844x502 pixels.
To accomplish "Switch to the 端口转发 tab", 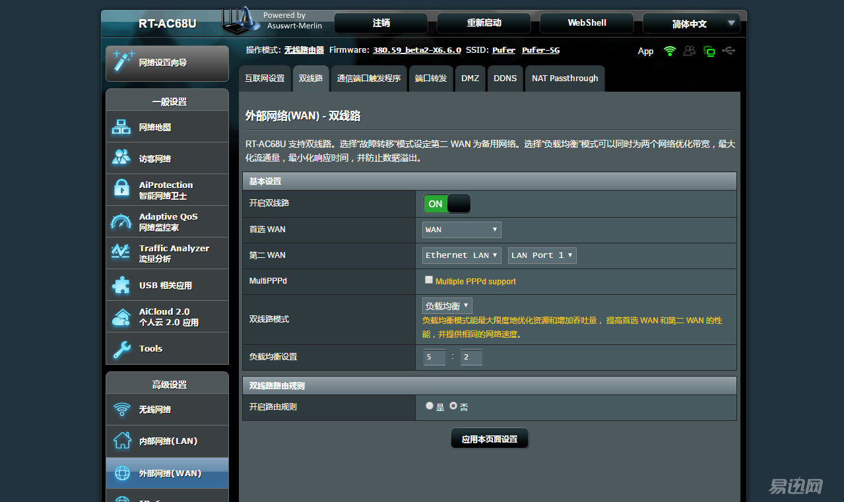I will tap(431, 78).
